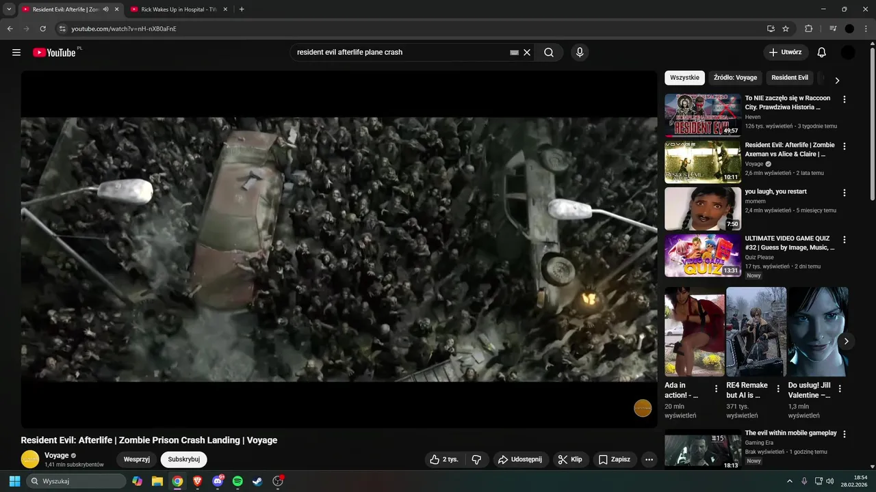This screenshot has height=492, width=876.
Task: Click the Utwórz create button
Action: click(786, 53)
